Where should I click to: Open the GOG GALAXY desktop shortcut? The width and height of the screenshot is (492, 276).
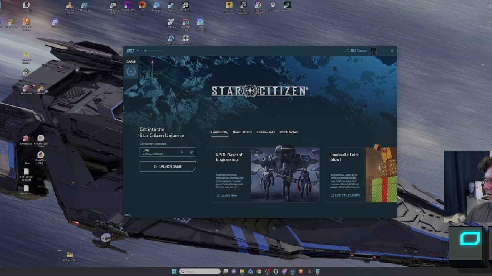tap(128, 7)
